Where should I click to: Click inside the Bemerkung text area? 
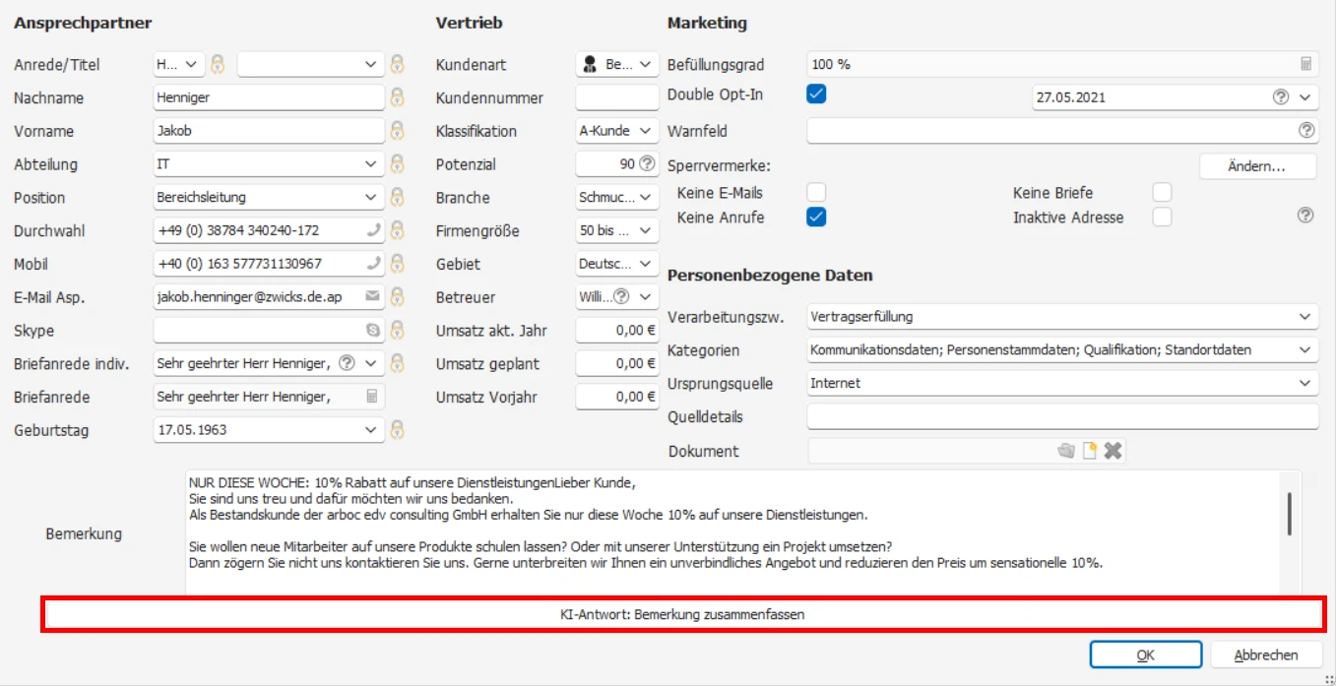click(x=732, y=532)
